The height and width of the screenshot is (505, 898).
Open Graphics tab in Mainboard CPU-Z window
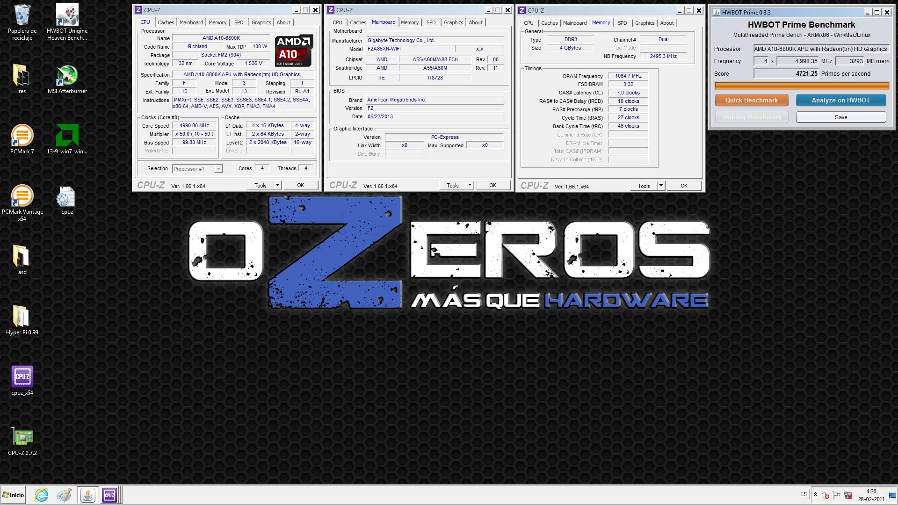[x=453, y=22]
